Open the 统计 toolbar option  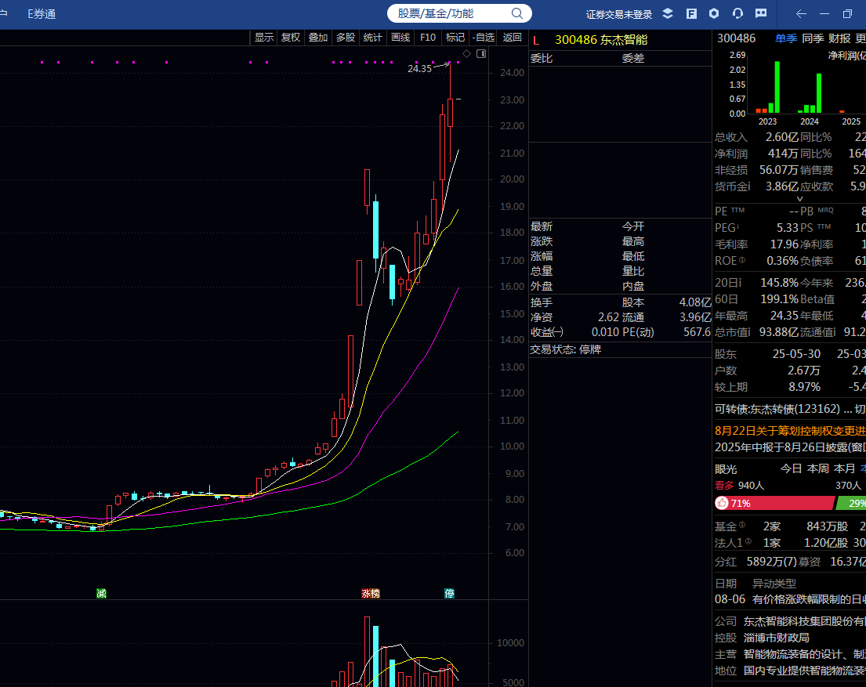pos(373,38)
